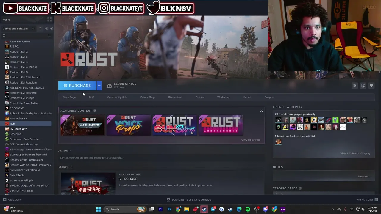The width and height of the screenshot is (381, 214).
Task: Open the Games and Software dropdown
Action: coord(18,29)
